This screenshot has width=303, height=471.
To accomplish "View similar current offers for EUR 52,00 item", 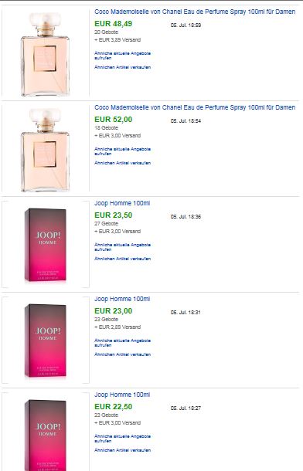I will tap(122, 151).
